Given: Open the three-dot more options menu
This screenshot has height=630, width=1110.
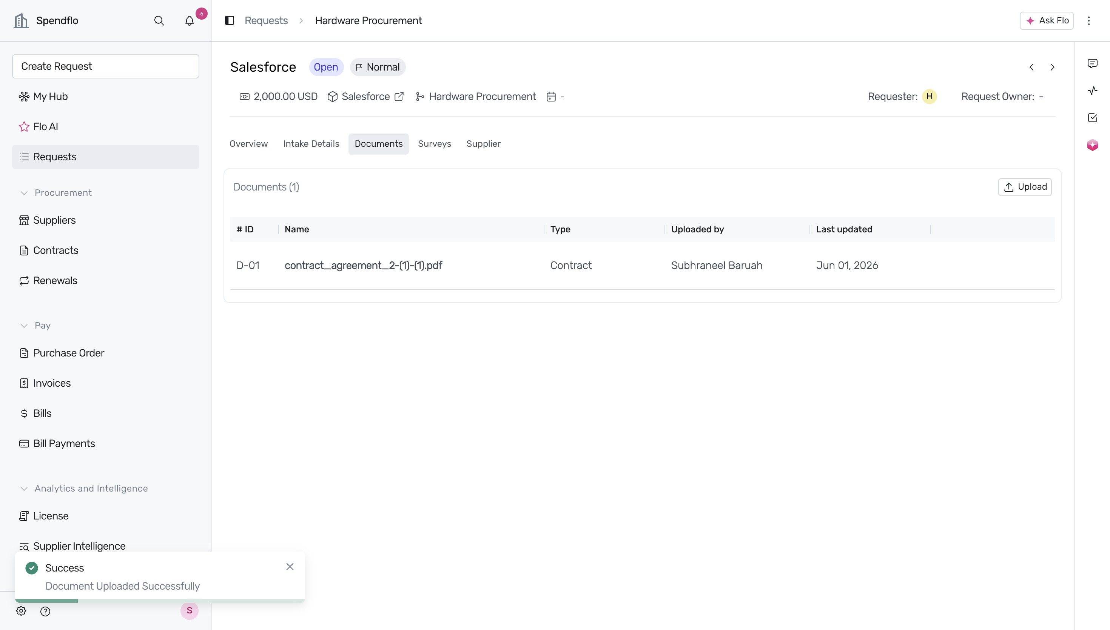Looking at the screenshot, I should pyautogui.click(x=1089, y=20).
